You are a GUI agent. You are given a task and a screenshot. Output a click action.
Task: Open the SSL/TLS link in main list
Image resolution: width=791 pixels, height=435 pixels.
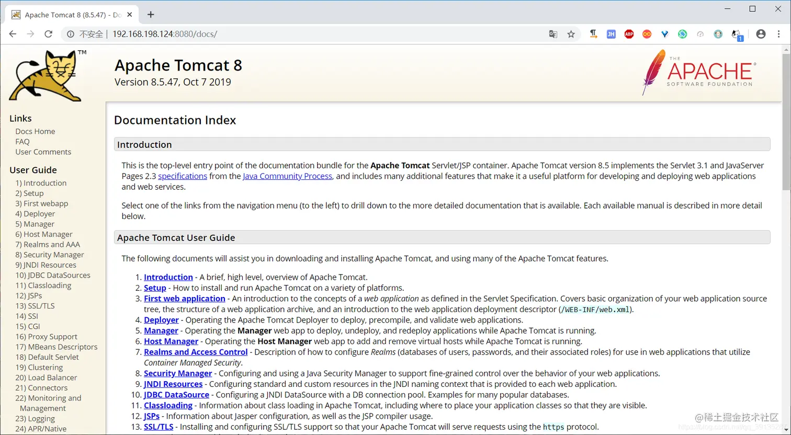point(159,427)
